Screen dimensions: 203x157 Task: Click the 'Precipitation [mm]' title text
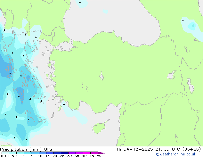(x=20, y=149)
